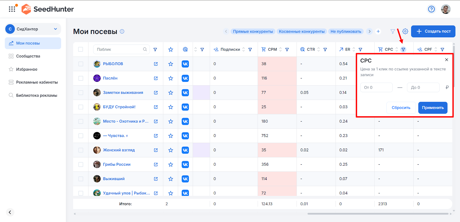Favorite the РЫБОЛОВ community with star

pos(170,64)
